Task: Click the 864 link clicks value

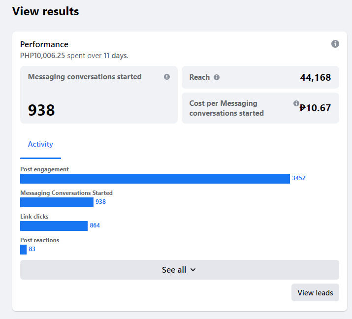Action: pos(95,225)
